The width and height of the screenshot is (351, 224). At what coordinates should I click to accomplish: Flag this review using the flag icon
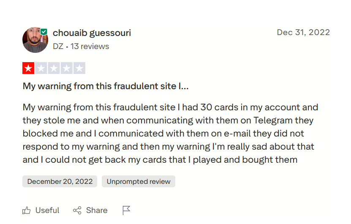(126, 210)
